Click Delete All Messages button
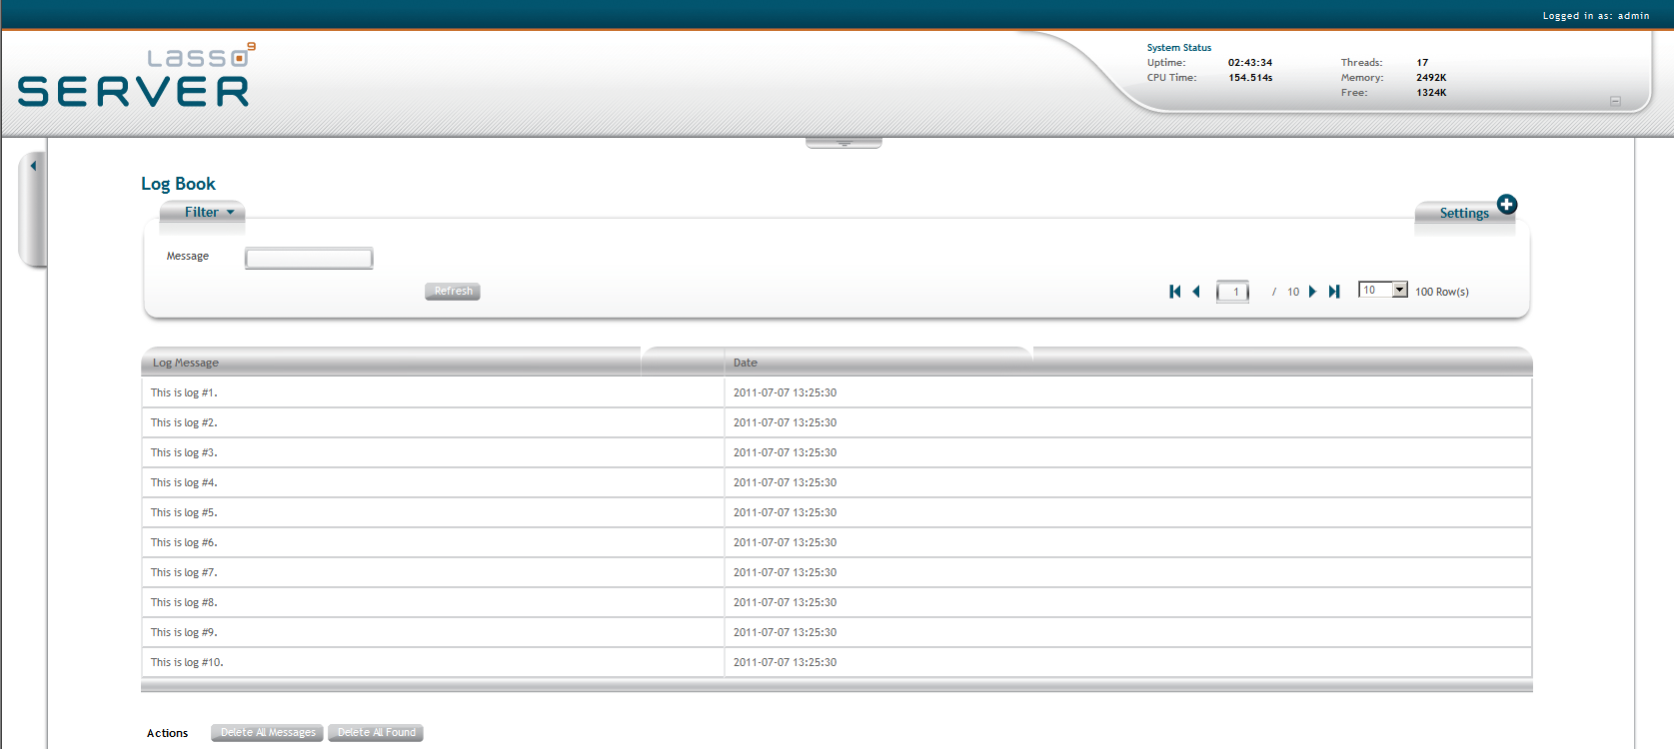Image resolution: width=1674 pixels, height=749 pixels. pos(267,733)
